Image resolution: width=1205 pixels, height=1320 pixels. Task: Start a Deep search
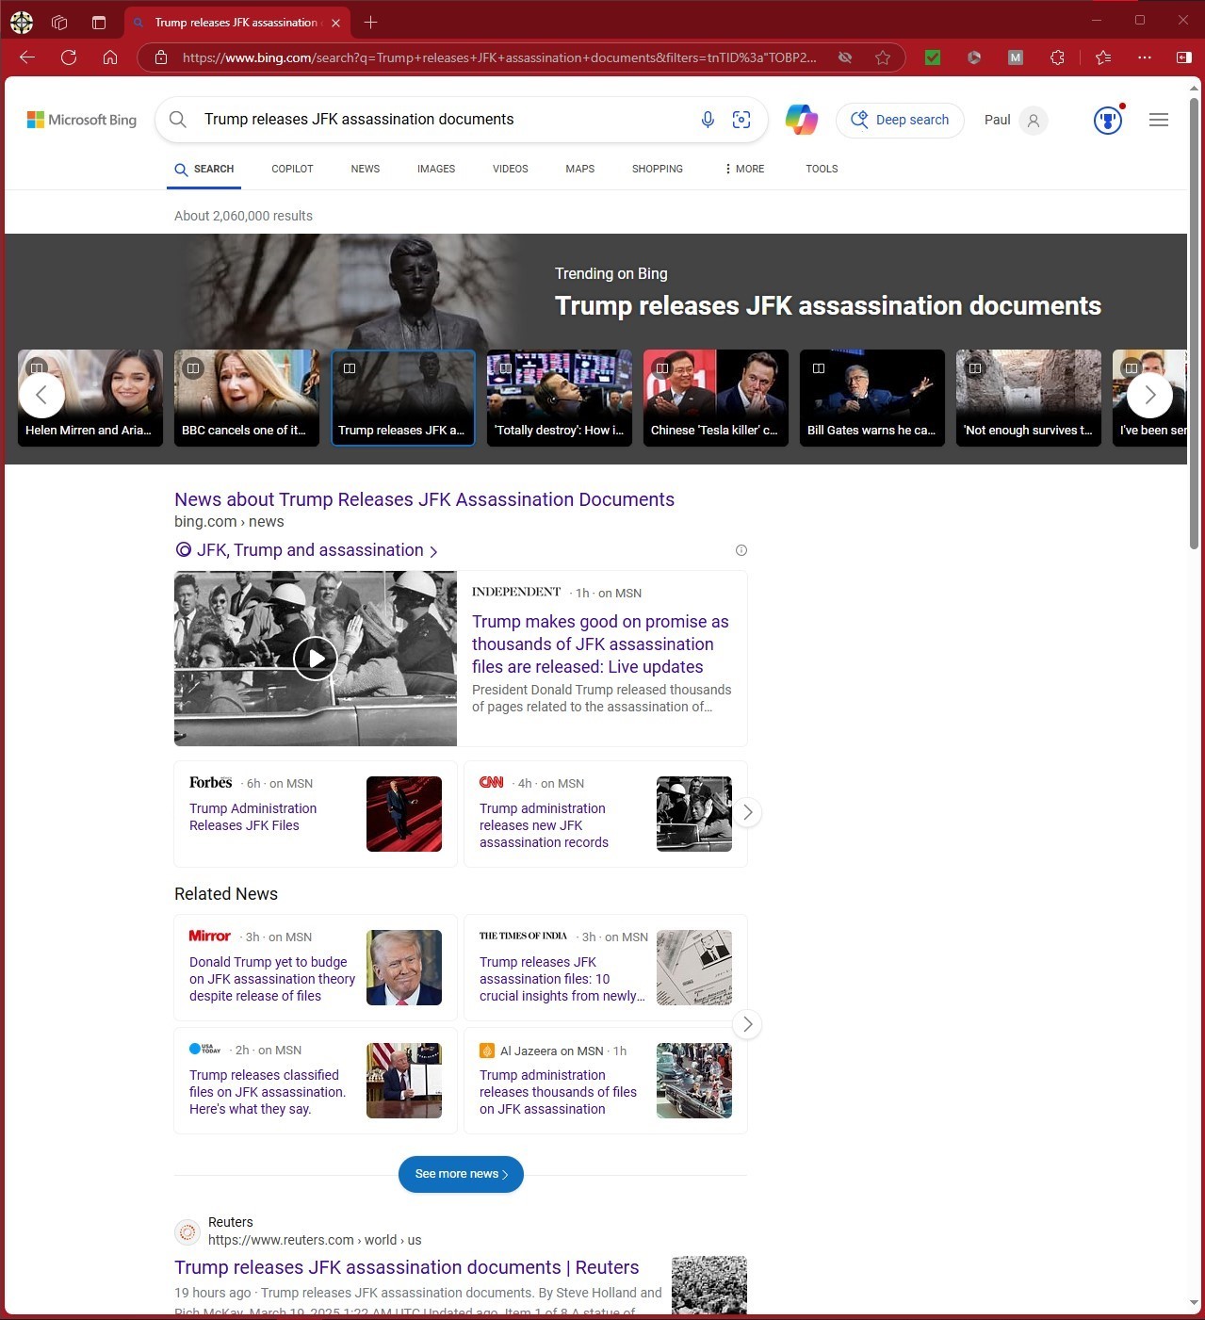pyautogui.click(x=900, y=120)
